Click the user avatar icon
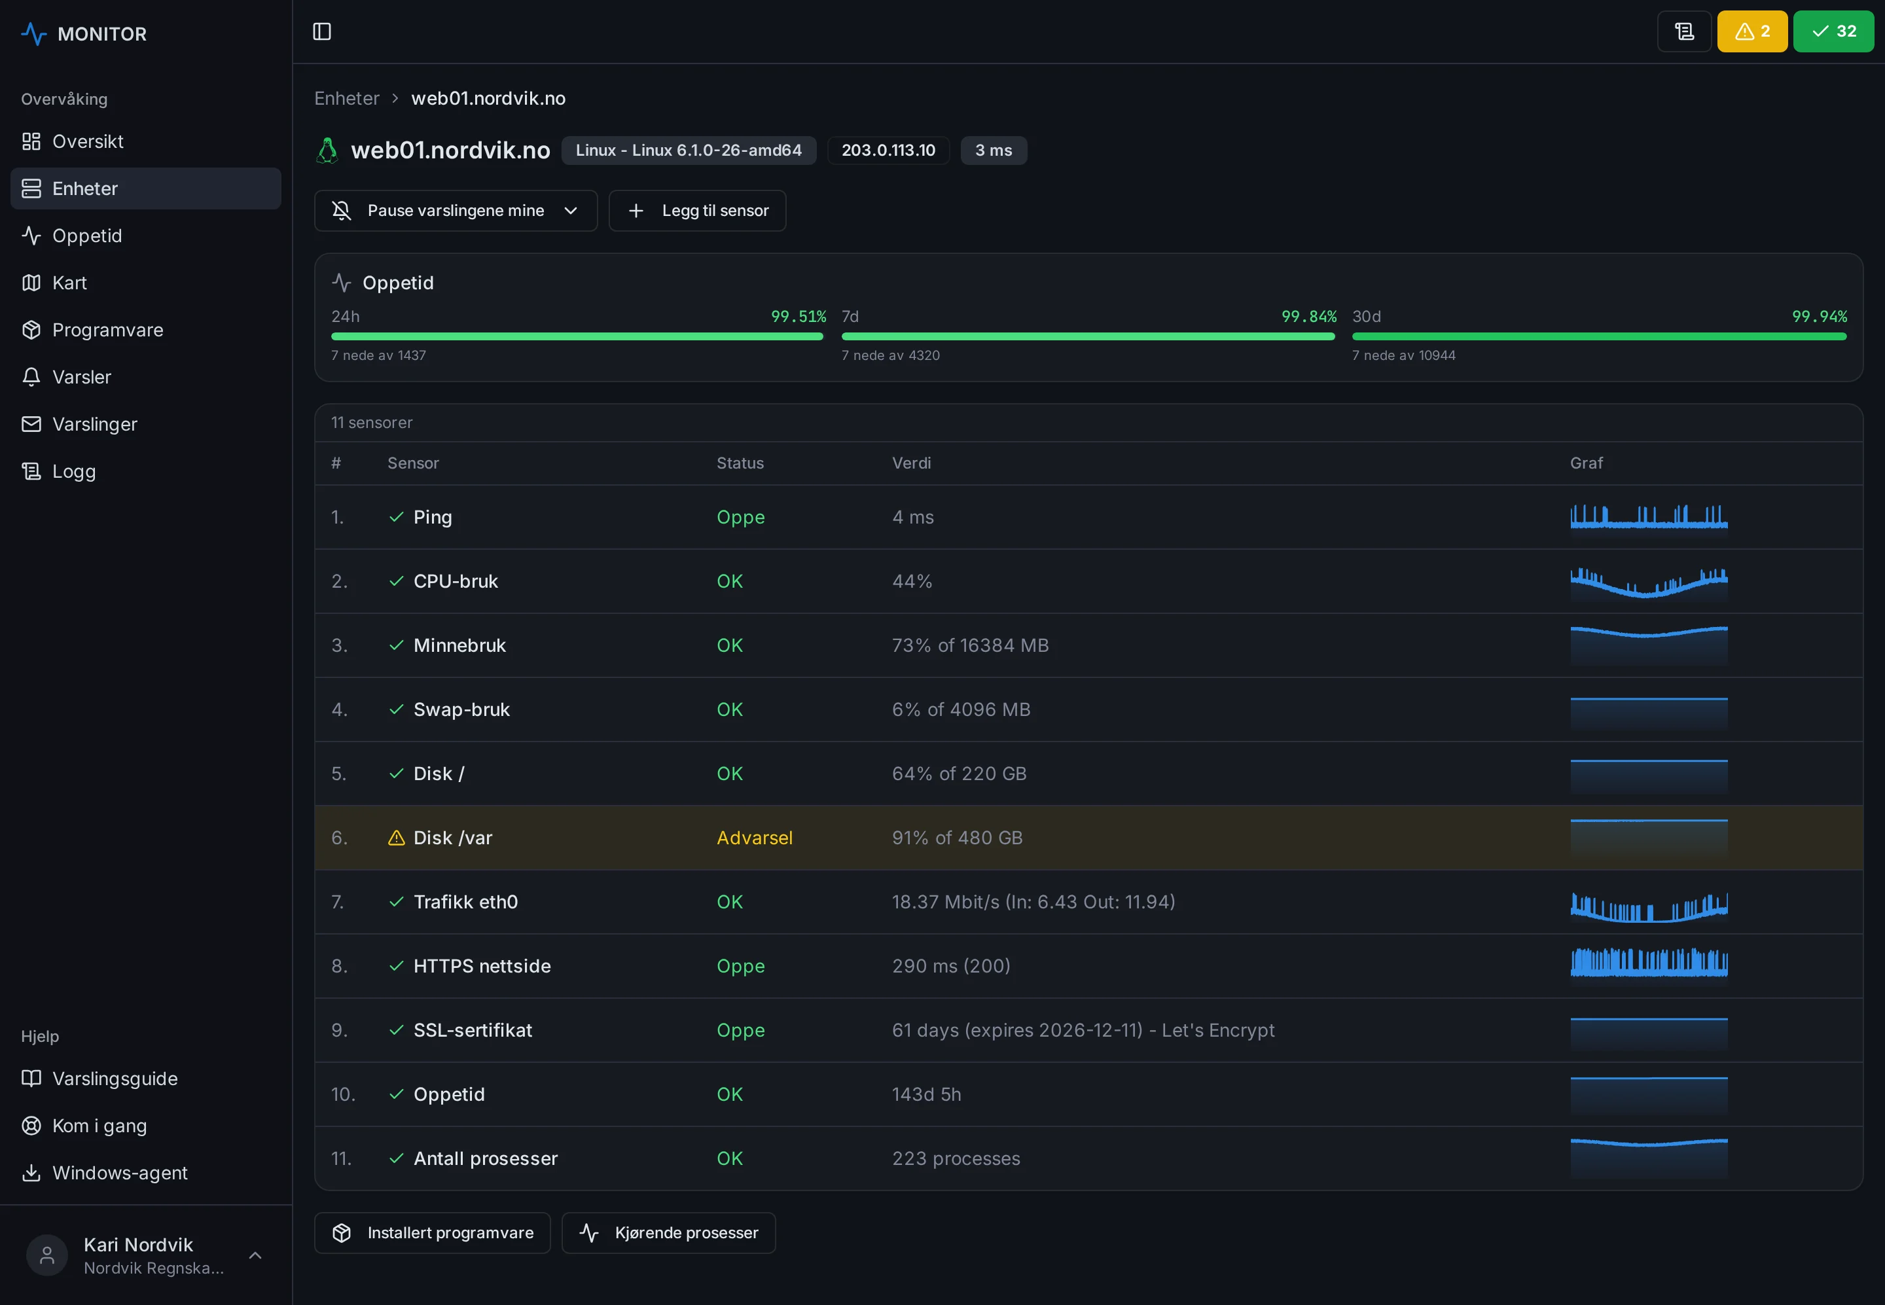The height and width of the screenshot is (1305, 1885). click(46, 1255)
